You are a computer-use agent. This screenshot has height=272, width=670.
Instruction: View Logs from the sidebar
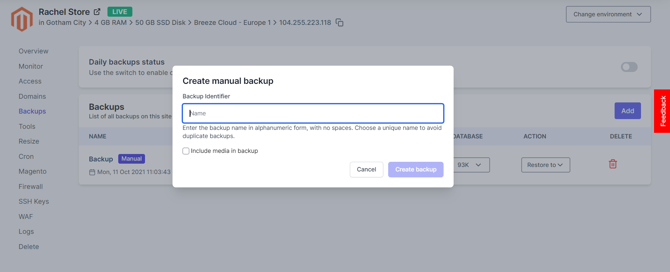coord(26,232)
